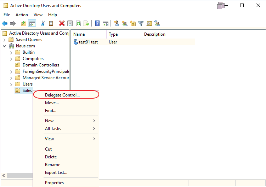
Task: Click the Refresh toolbar icon
Action: tap(78, 24)
